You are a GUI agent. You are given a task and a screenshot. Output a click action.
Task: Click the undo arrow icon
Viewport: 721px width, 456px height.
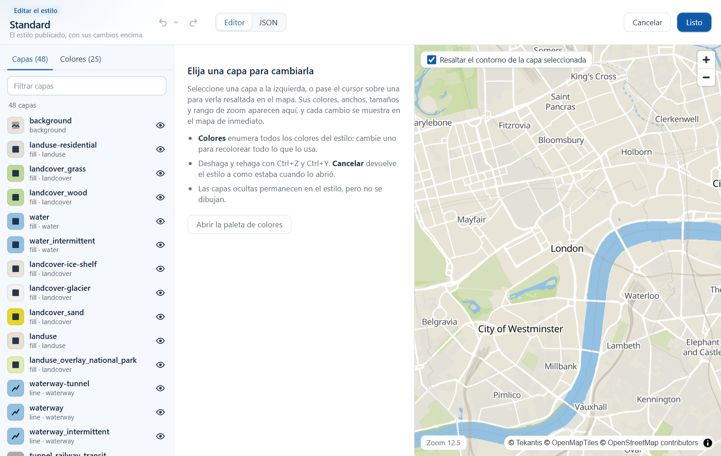point(163,23)
